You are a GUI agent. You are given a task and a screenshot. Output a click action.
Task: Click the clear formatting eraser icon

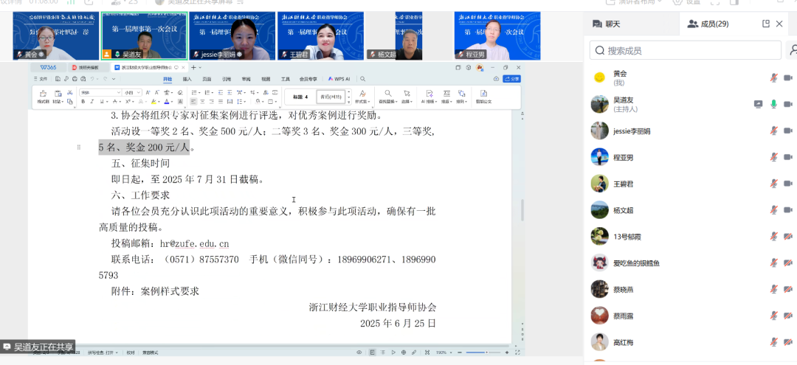[x=180, y=92]
